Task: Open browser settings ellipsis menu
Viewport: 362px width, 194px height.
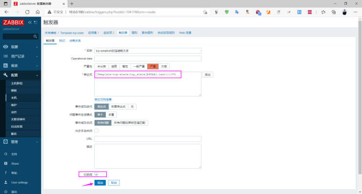Action: tap(355, 12)
